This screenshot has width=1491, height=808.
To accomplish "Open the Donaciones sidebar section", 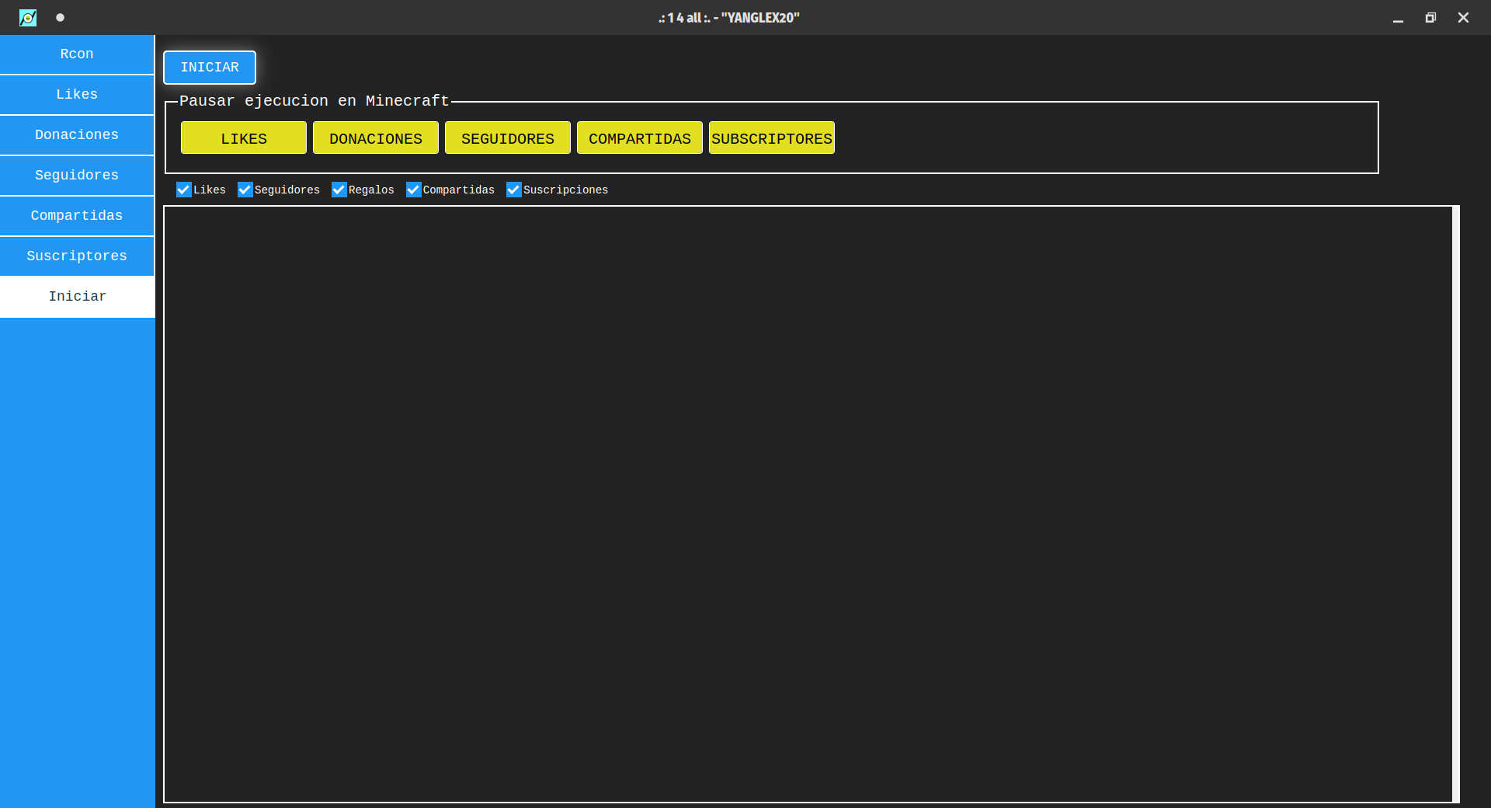I will coord(77,135).
